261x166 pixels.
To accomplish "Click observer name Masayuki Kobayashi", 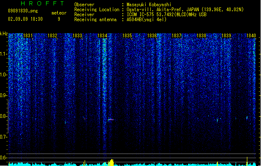I will pos(149,5).
